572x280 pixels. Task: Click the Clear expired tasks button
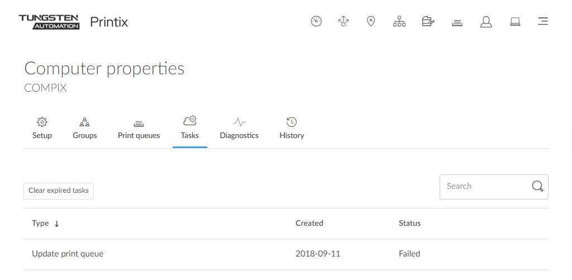pos(59,191)
